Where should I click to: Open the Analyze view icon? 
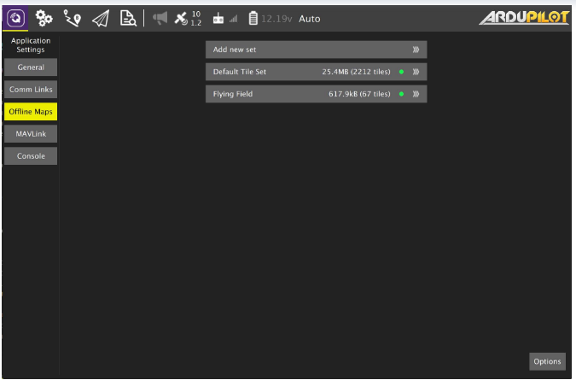pos(128,18)
